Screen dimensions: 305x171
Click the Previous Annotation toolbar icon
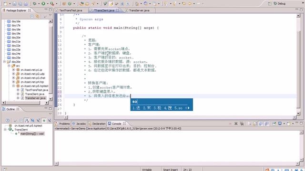tap(174, 3)
